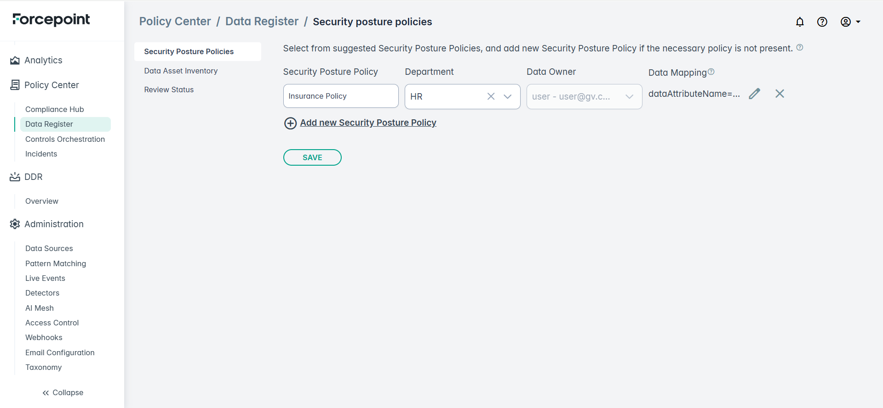Open the user account menu

[850, 22]
